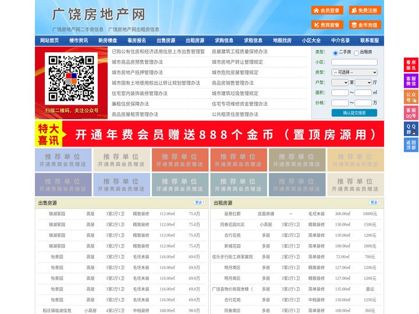Click the red 开通年费会员 banner
The height and width of the screenshot is (314, 419).
pyautogui.click(x=210, y=134)
